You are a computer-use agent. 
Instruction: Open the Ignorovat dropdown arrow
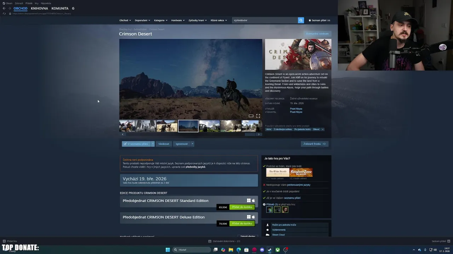[x=193, y=144]
